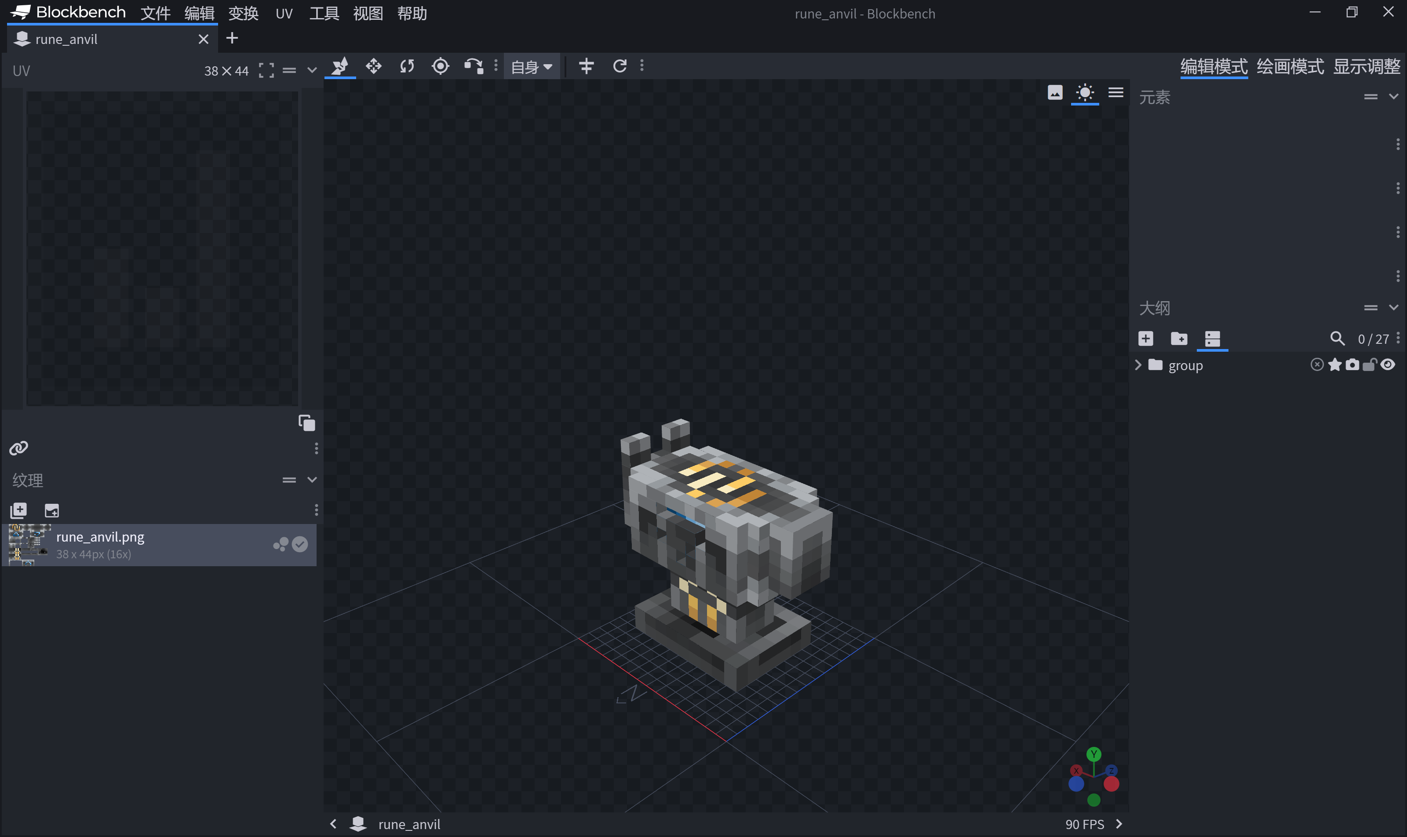Open the 编辑 menu
Image resolution: width=1407 pixels, height=837 pixels.
(199, 13)
